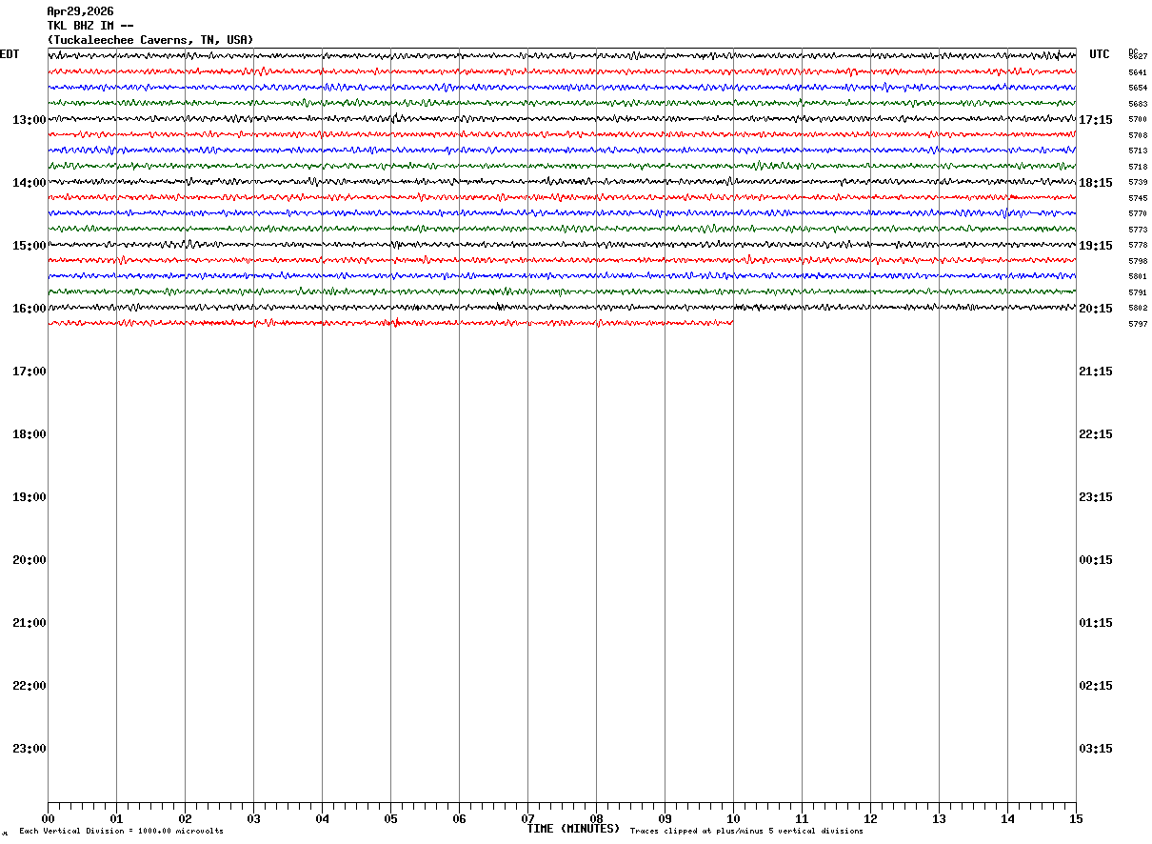Click the DC offset value 5718
This screenshot has width=1152, height=844.
[x=1138, y=167]
